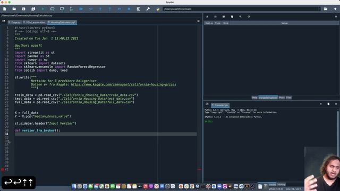Browse for a working directory

(x=326, y=9)
